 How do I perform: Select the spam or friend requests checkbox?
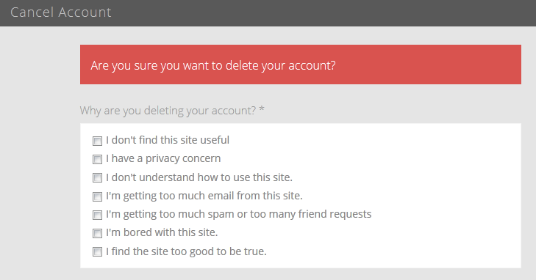coord(97,215)
